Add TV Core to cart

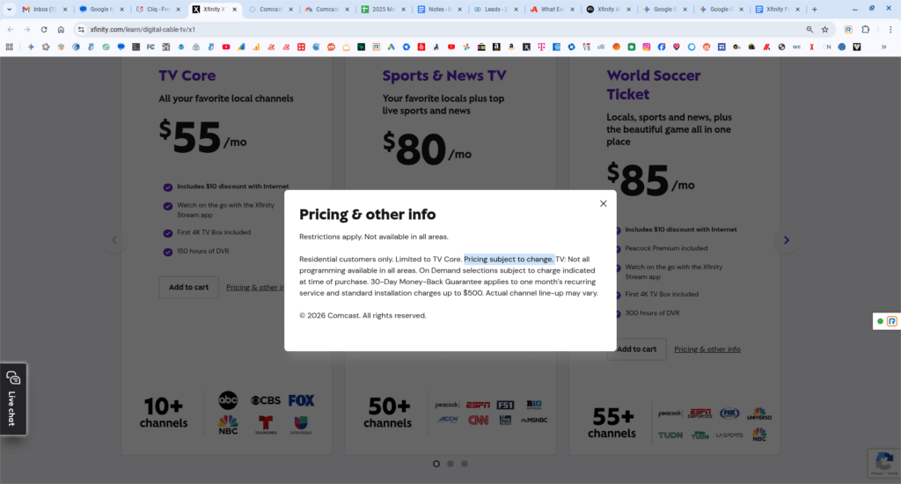point(188,287)
